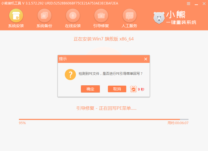208x151 pixels.
Task: Click the question mark icon in dialog
Action: tap(70, 74)
